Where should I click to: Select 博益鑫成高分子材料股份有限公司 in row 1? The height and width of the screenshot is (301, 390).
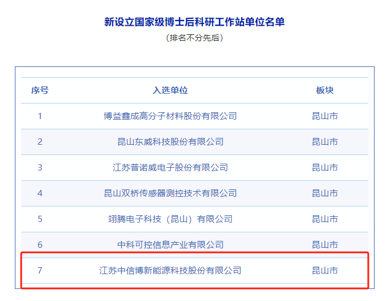170,116
